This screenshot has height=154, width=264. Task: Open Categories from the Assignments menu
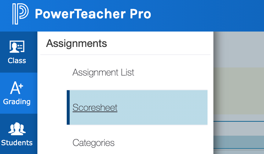tap(93, 143)
